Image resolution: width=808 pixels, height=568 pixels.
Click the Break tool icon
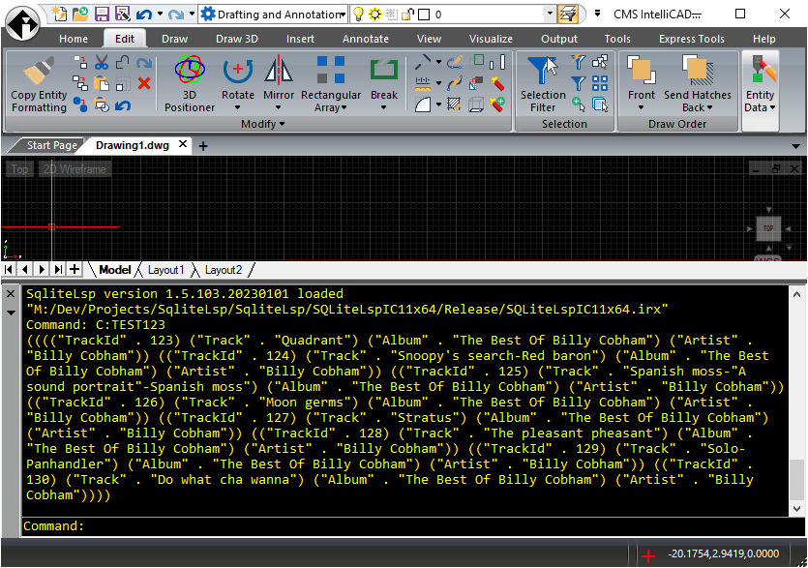click(384, 70)
